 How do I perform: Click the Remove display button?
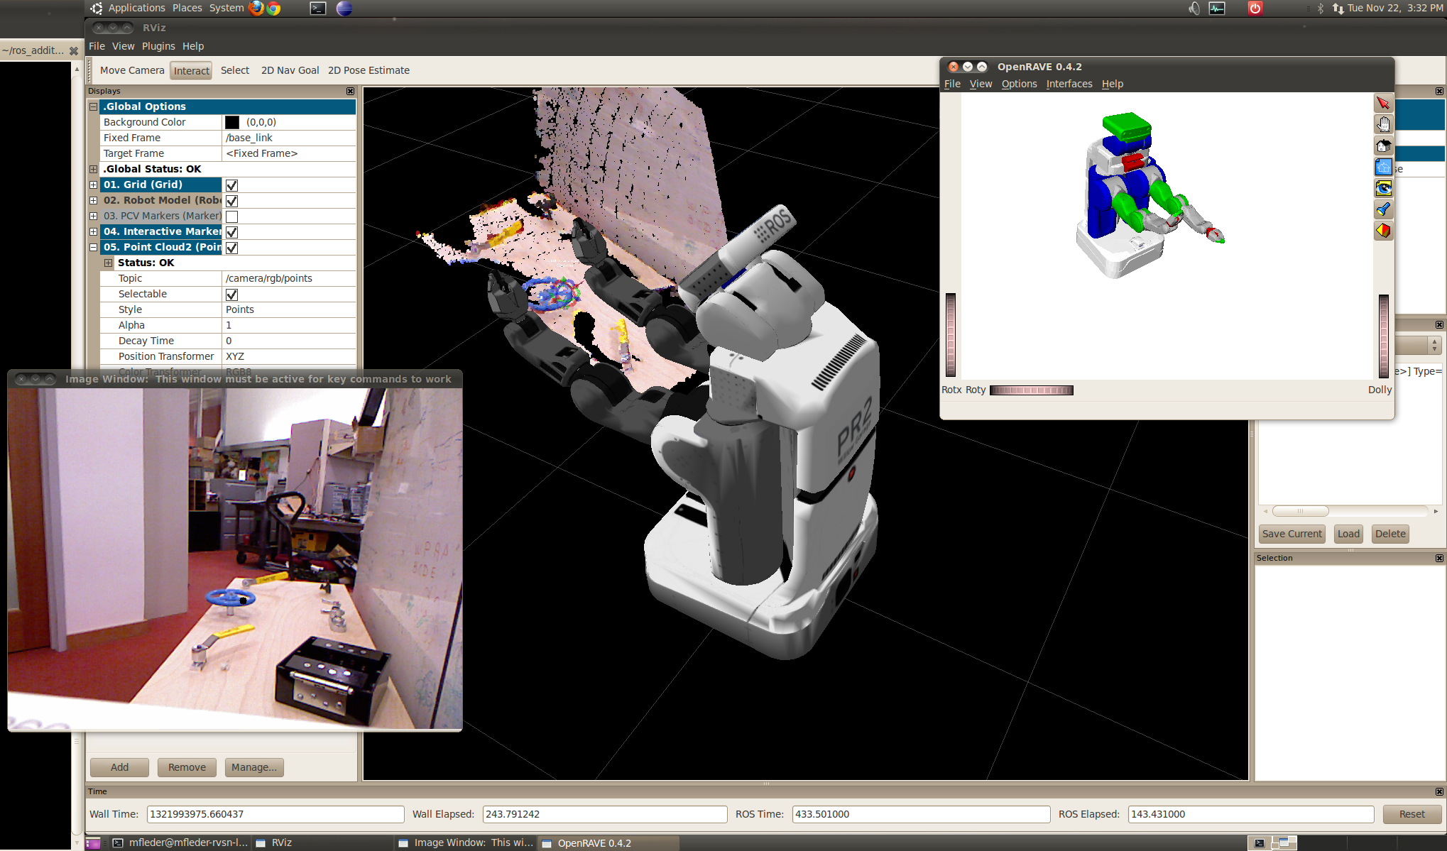[x=187, y=767]
